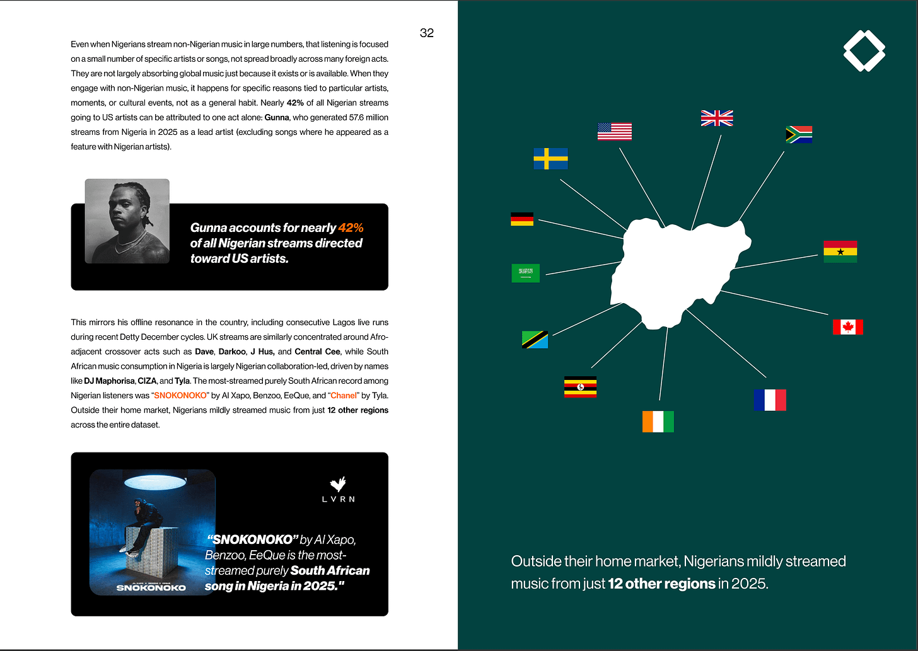Select the Ghana flag with black star
Image resolution: width=918 pixels, height=651 pixels.
click(x=840, y=251)
